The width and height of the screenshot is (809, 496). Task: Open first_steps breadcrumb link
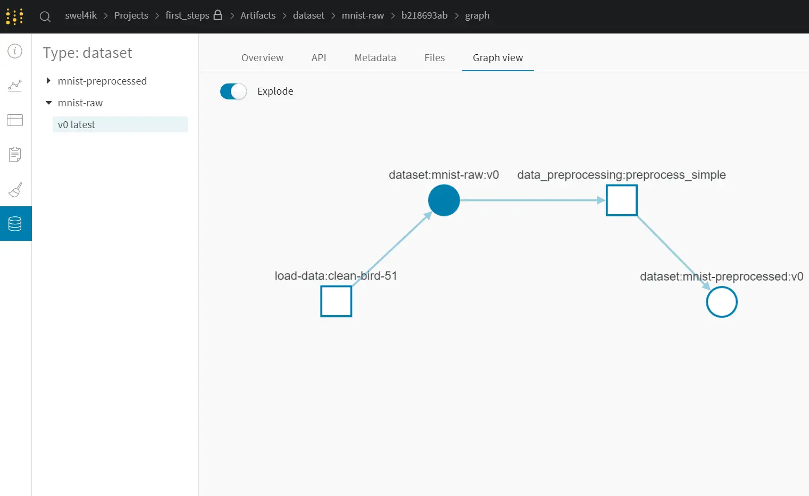[187, 15]
